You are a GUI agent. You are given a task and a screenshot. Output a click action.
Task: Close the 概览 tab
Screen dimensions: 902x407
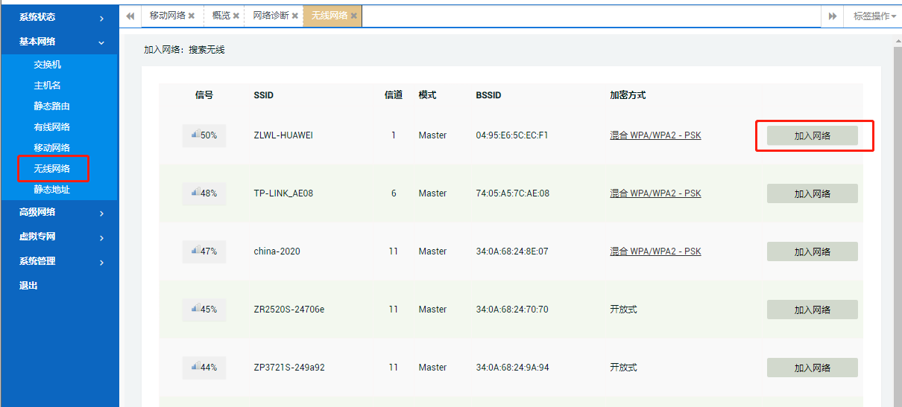click(x=236, y=16)
